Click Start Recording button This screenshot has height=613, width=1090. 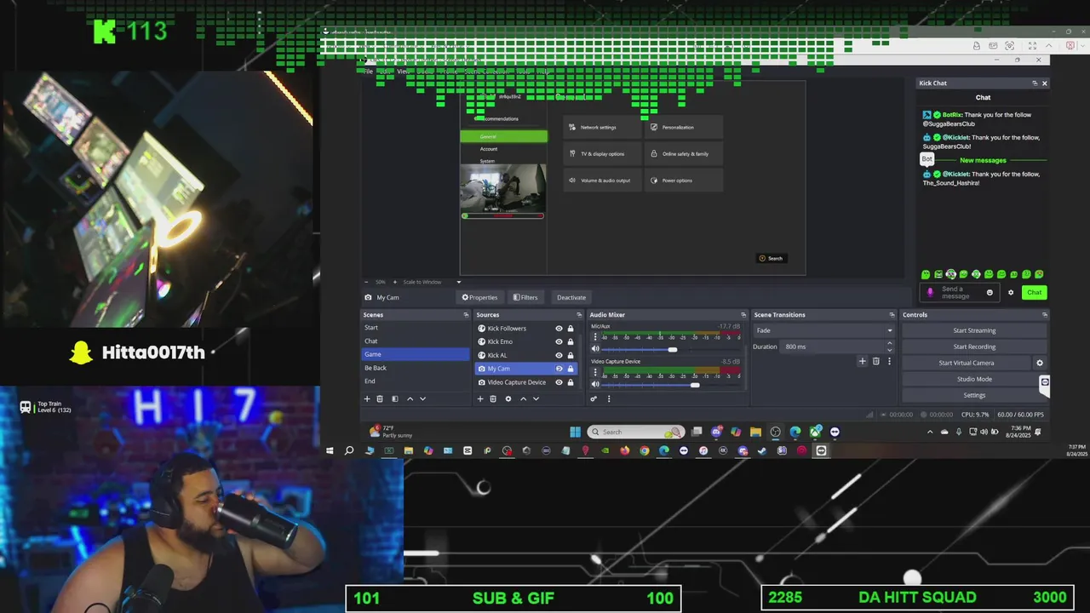[974, 347]
